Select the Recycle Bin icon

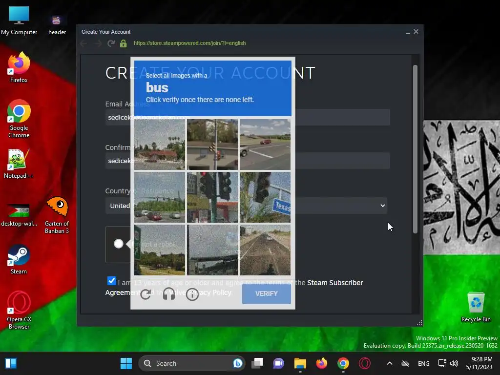[476, 307]
